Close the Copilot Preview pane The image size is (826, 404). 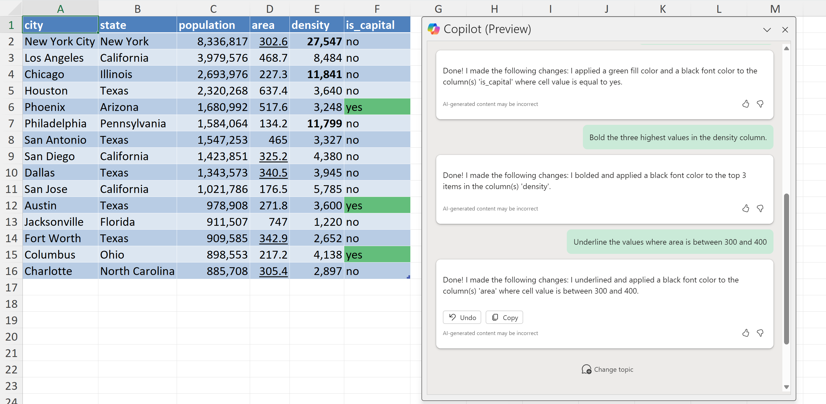pyautogui.click(x=785, y=30)
